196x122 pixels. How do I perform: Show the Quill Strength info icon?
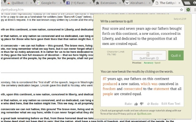coord(157,58)
